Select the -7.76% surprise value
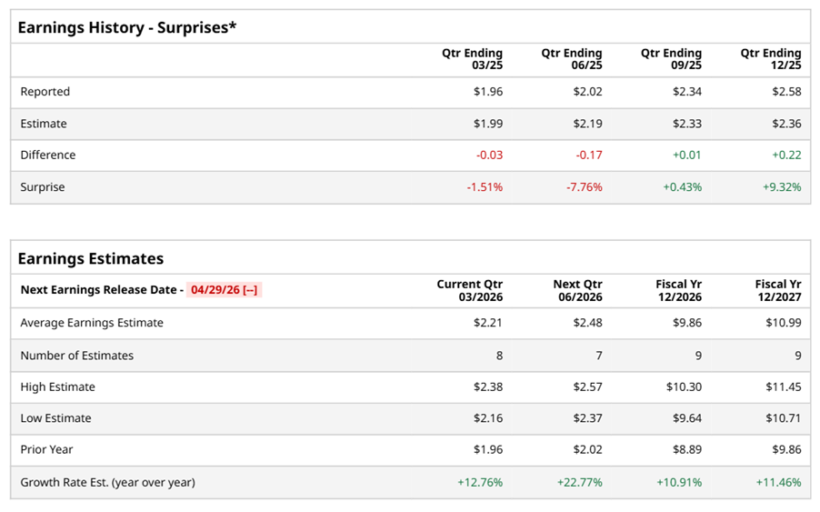This screenshot has width=820, height=512. (x=585, y=187)
